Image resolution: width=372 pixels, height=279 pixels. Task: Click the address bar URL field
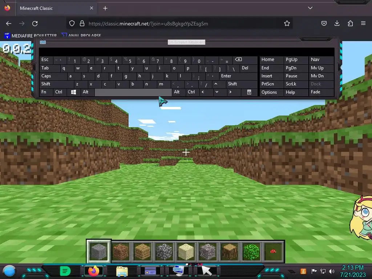point(180,24)
